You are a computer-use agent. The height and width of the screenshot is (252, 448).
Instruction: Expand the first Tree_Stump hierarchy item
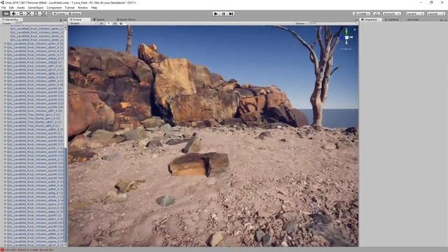(x=5, y=114)
